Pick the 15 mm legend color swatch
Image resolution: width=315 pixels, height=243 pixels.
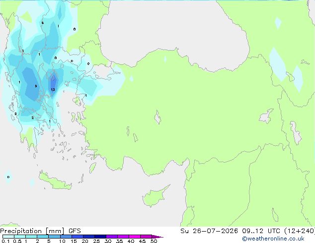77,237
